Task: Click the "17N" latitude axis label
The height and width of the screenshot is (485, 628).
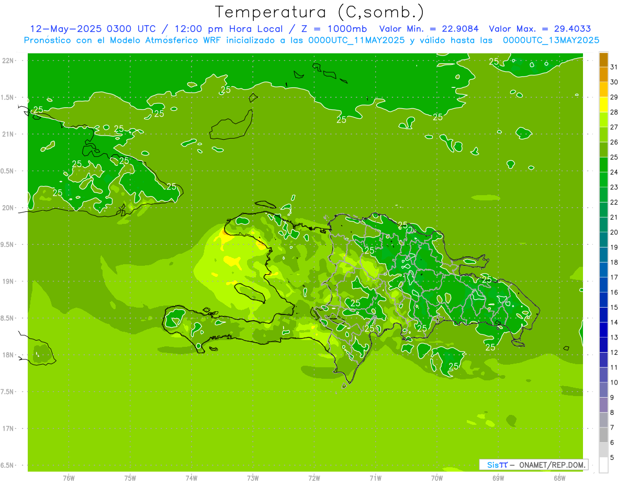Action: 8,428
